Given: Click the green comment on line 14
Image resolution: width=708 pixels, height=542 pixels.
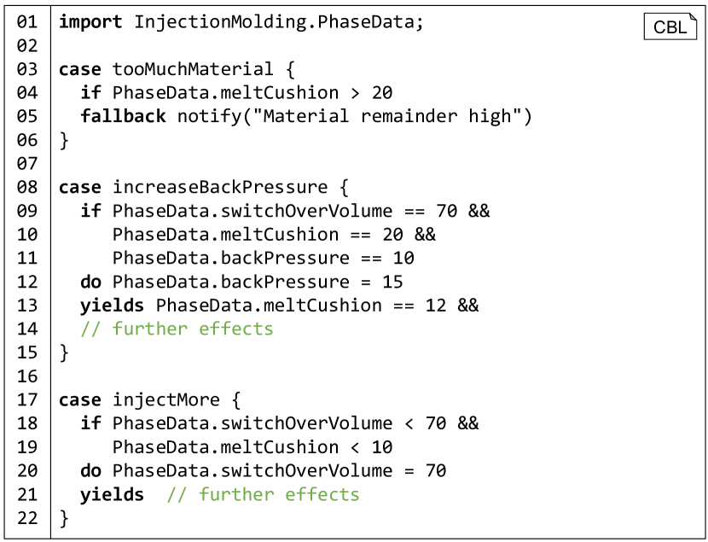Looking at the screenshot, I should click(x=177, y=329).
